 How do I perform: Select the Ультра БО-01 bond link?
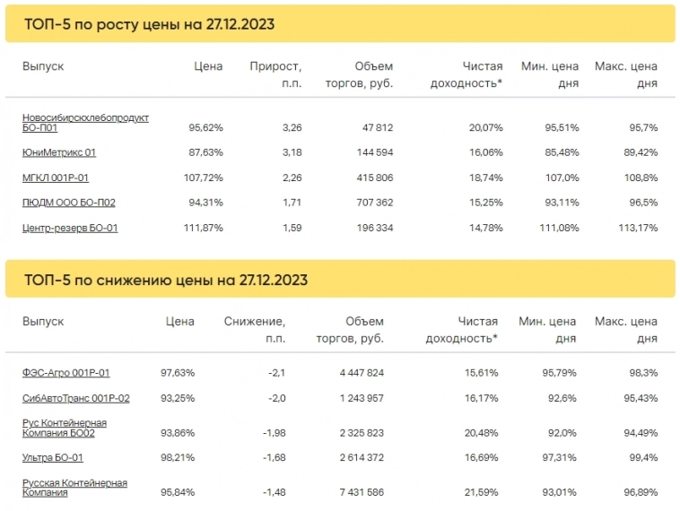click(x=53, y=458)
